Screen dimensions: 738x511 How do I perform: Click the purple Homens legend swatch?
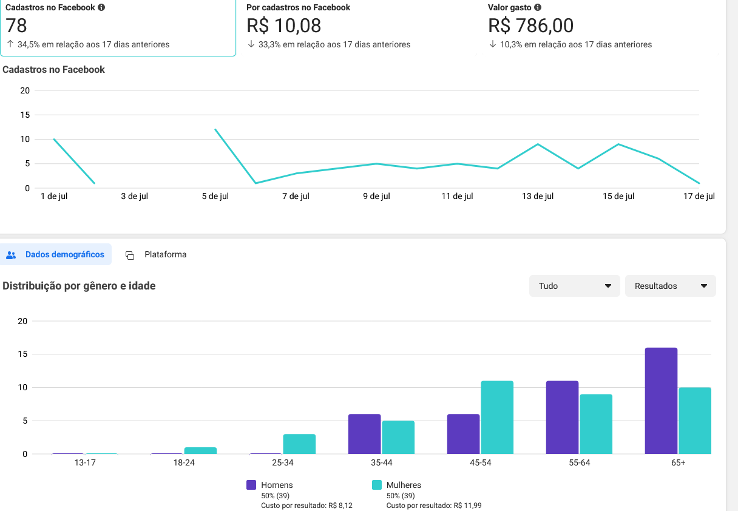251,485
